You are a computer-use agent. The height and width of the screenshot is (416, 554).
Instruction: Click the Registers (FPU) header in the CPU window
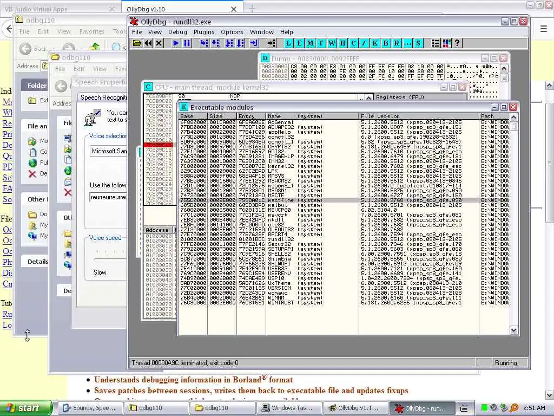(x=420, y=97)
